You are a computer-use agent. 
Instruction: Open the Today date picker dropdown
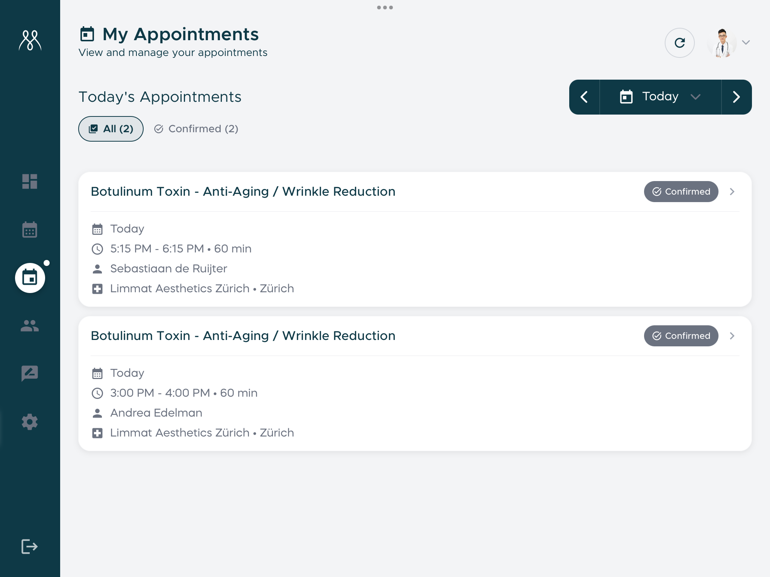click(660, 97)
